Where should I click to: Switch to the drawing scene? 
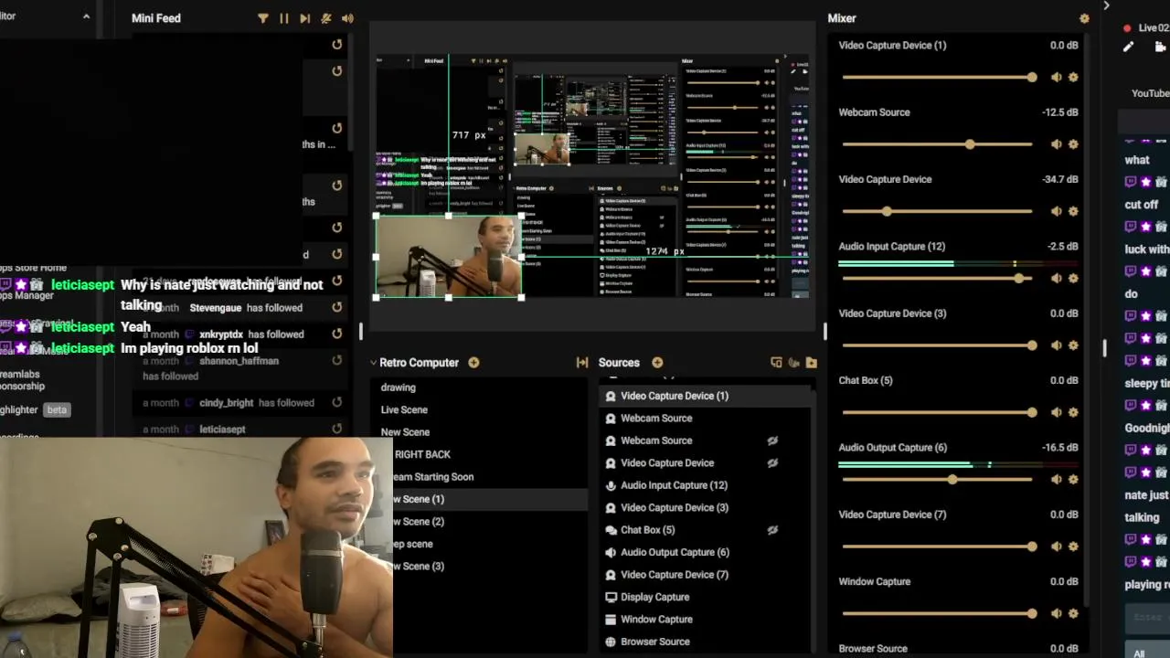click(398, 387)
